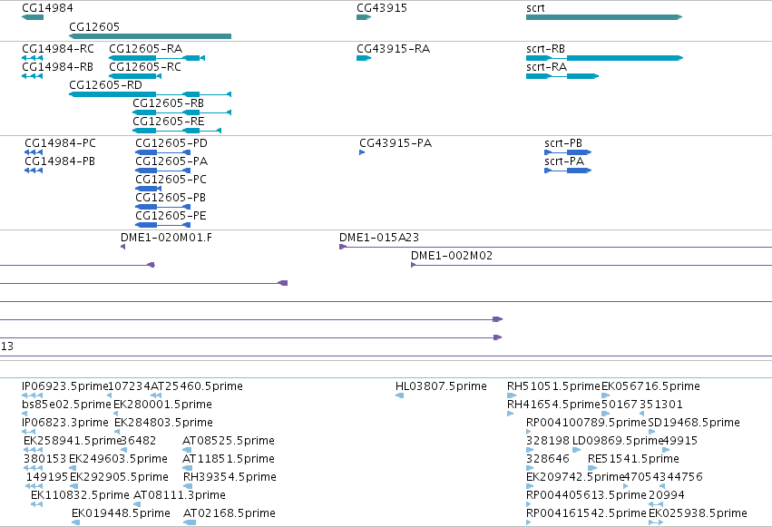The image size is (772, 527).
Task: Select feature 20994
Action: coord(656,504)
